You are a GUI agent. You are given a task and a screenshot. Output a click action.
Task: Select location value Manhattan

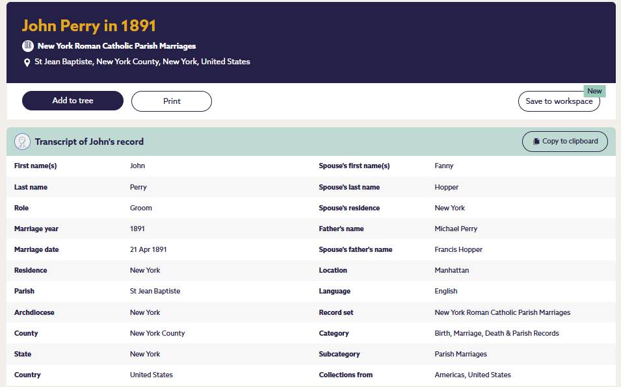[451, 270]
